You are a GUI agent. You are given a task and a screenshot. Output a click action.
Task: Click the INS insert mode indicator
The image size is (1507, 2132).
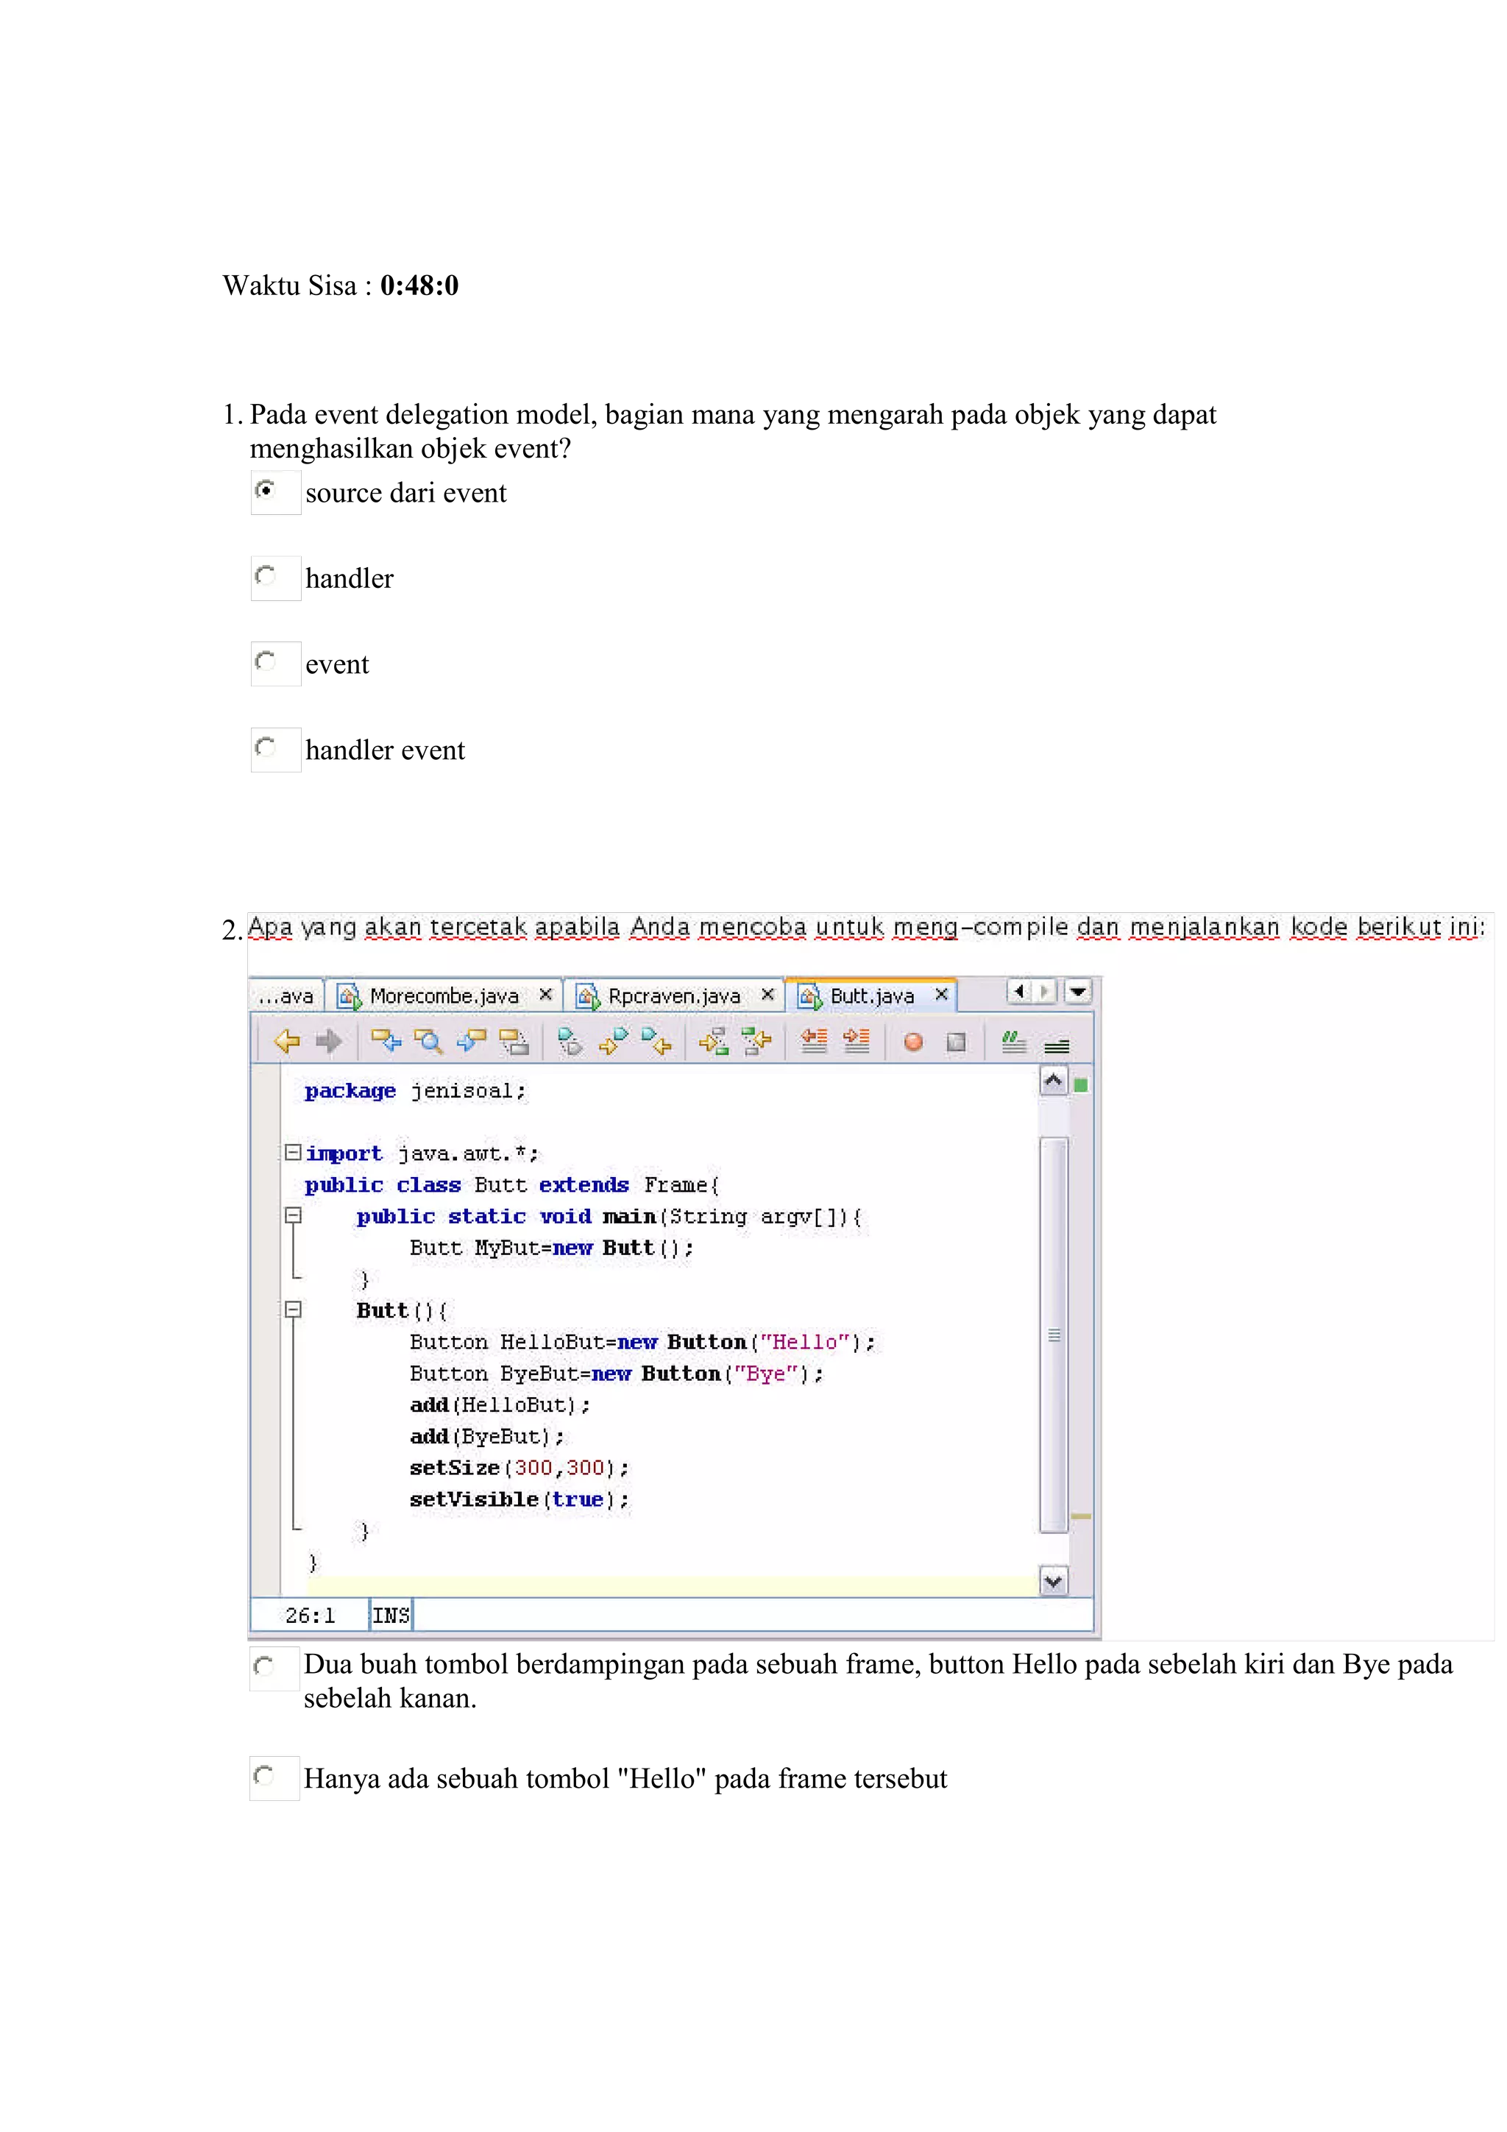[391, 1616]
